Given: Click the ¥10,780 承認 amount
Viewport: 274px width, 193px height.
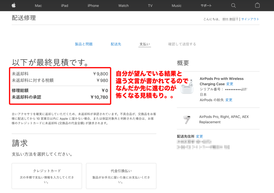Looking at the screenshot, I should (99, 97).
